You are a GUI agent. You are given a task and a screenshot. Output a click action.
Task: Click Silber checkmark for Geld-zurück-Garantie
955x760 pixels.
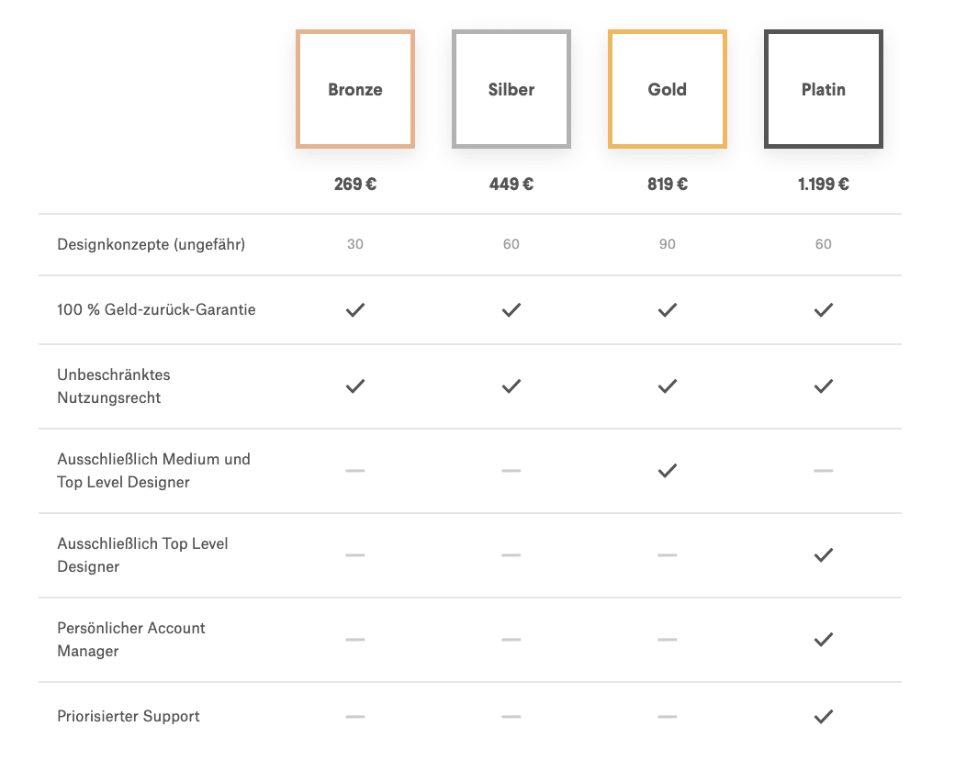pyautogui.click(x=511, y=310)
